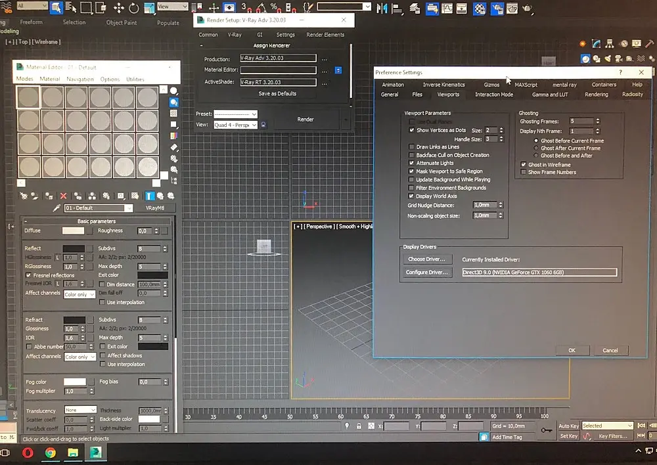Open Refract Affect channels Color only dropdown
This screenshot has width=657, height=465.
tap(79, 357)
